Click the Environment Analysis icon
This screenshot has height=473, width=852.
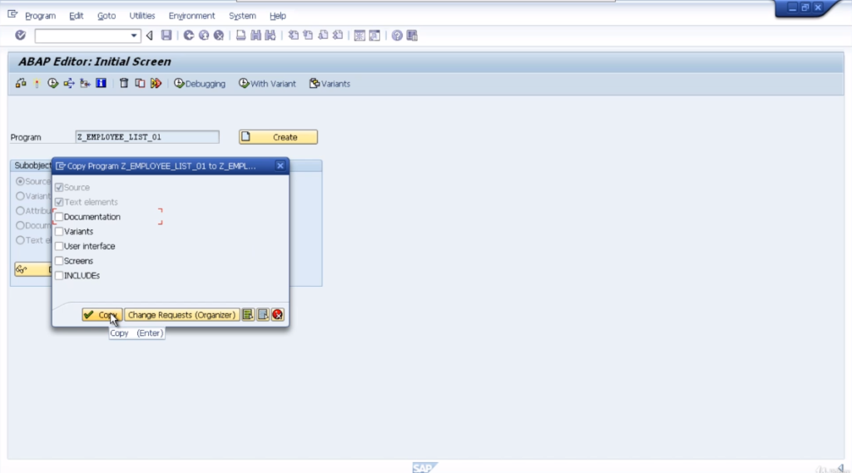(85, 83)
